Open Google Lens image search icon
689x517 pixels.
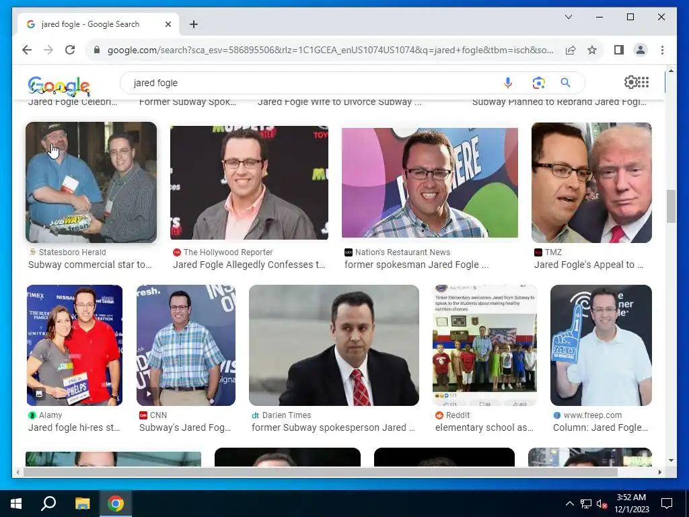click(538, 83)
